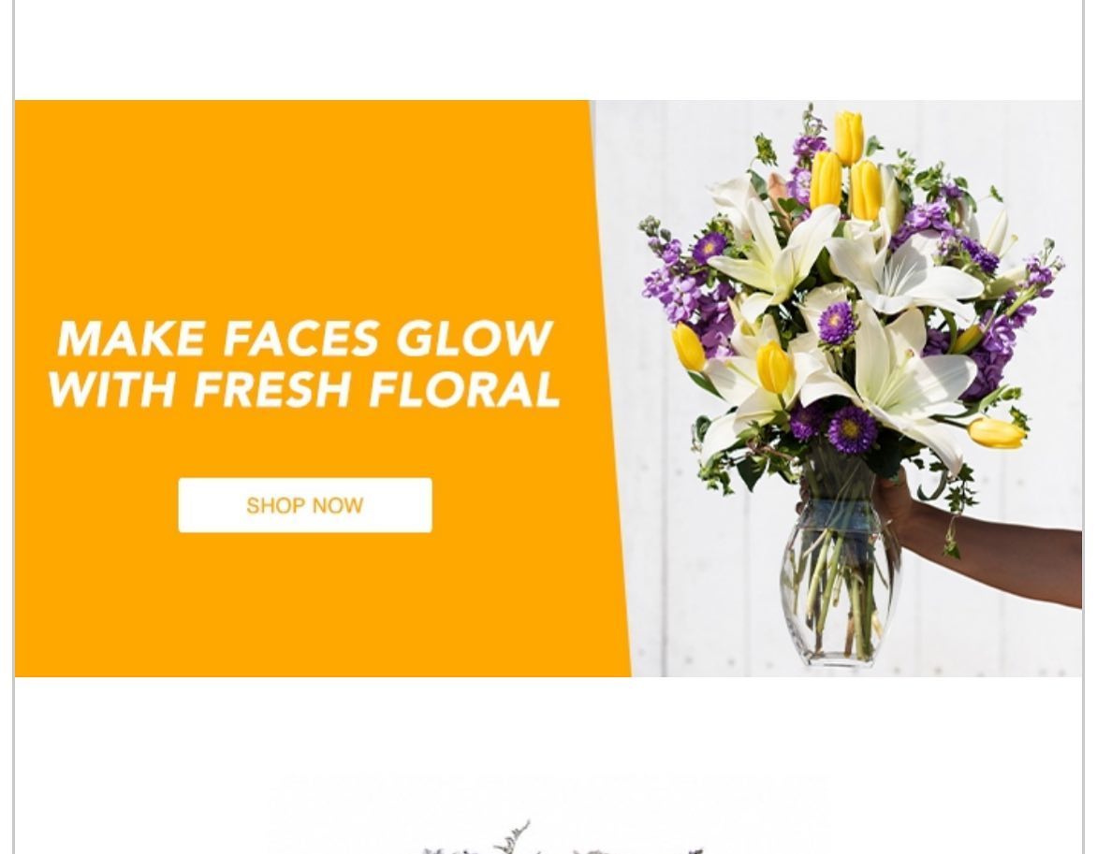Click the With Fresh Floral text line
This screenshot has height=854, width=1097.
click(x=305, y=389)
